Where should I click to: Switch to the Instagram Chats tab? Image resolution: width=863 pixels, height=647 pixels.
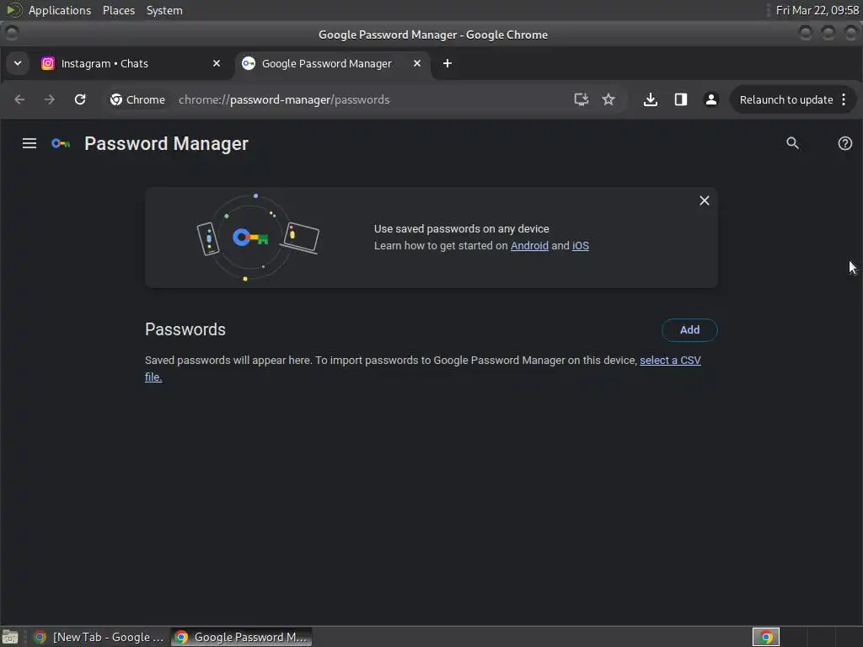click(132, 64)
